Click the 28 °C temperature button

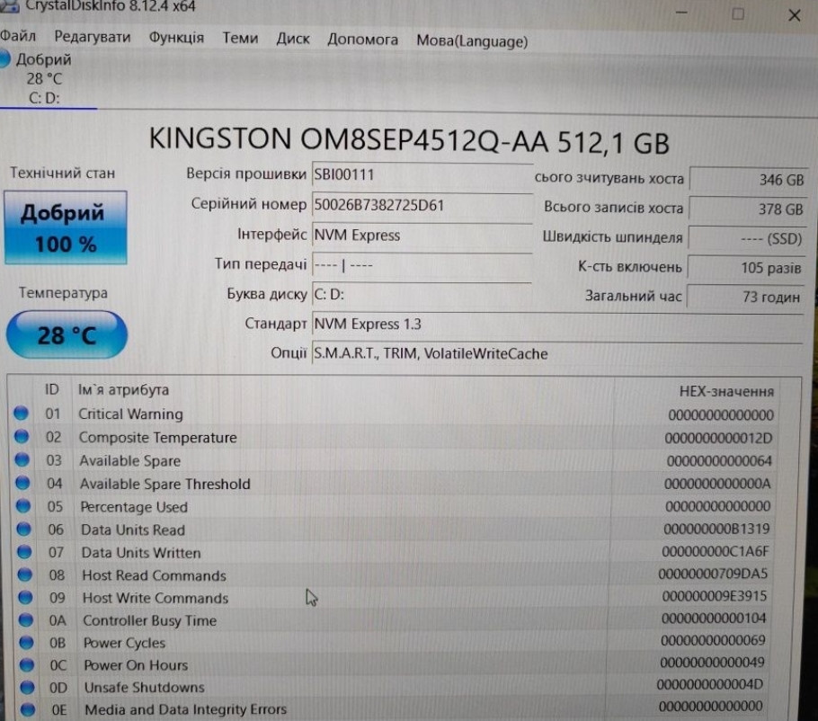click(x=67, y=335)
